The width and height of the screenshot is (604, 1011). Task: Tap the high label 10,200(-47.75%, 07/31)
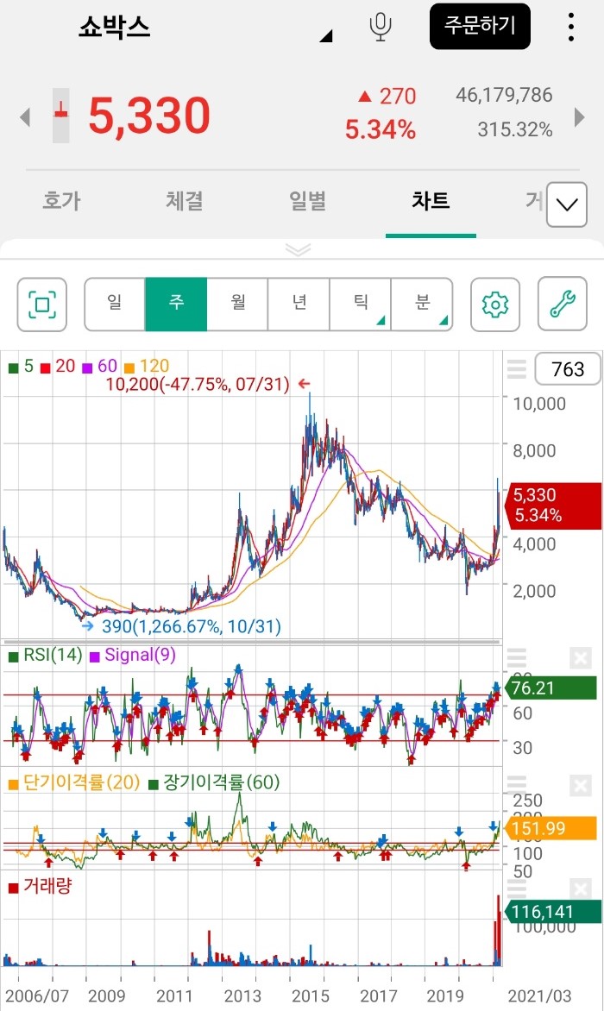198,384
